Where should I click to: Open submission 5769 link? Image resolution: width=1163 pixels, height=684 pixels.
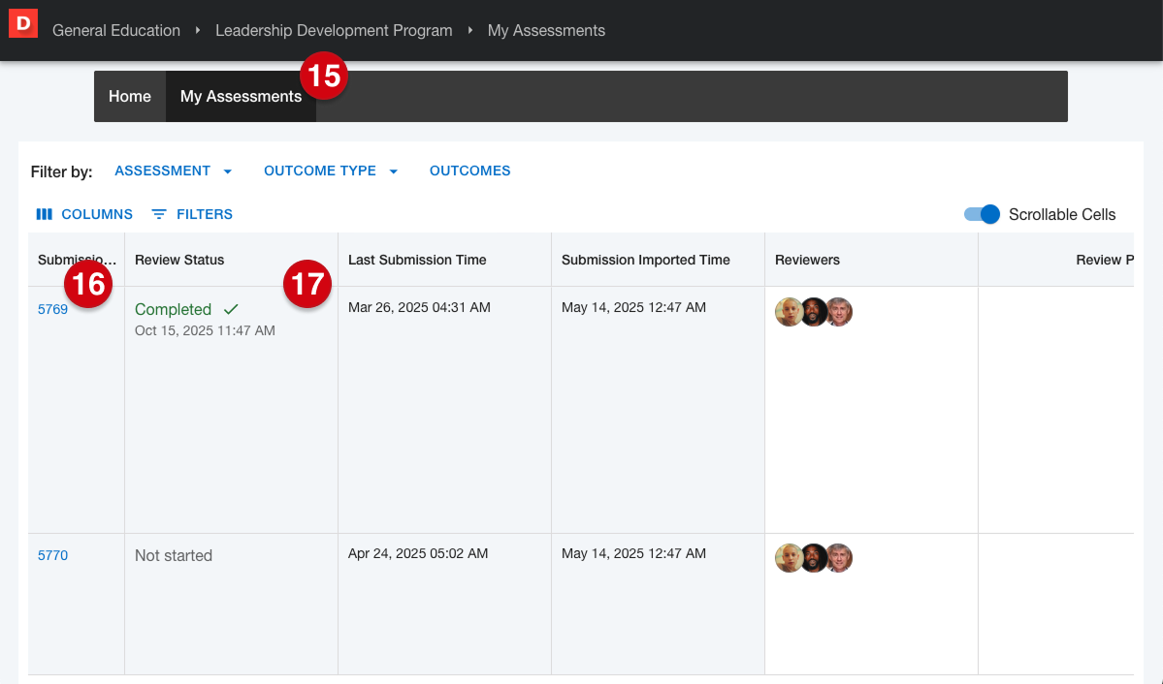[x=52, y=309]
